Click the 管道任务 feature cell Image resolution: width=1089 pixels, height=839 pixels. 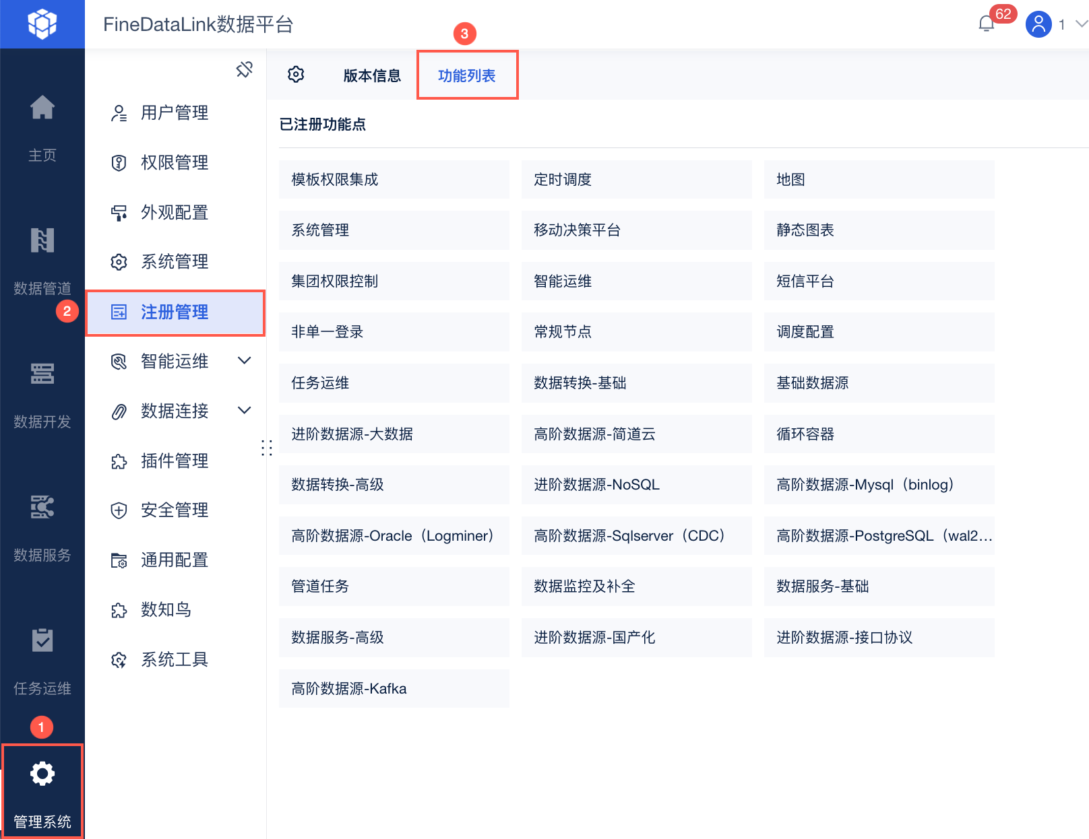tap(394, 586)
